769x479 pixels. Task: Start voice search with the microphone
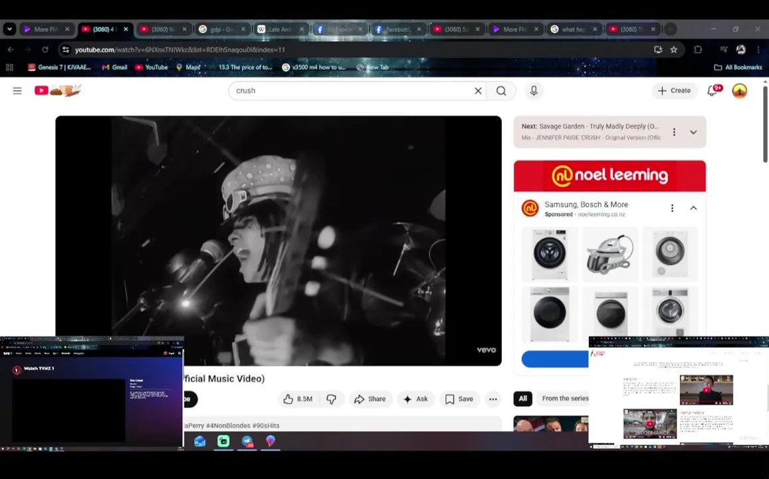[534, 90]
